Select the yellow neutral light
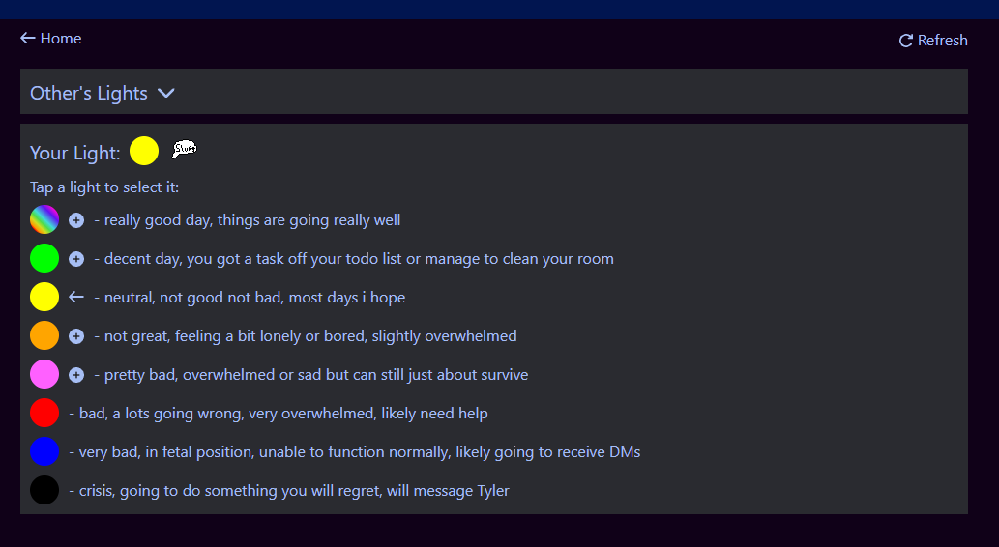This screenshot has height=547, width=999. click(44, 297)
